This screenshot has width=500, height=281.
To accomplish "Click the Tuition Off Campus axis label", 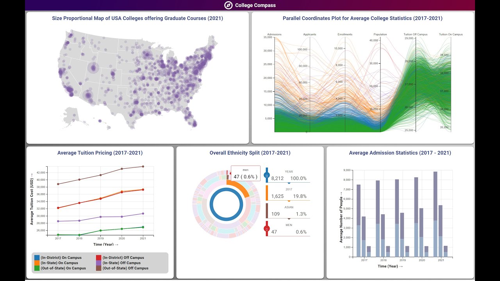I will point(416,34).
